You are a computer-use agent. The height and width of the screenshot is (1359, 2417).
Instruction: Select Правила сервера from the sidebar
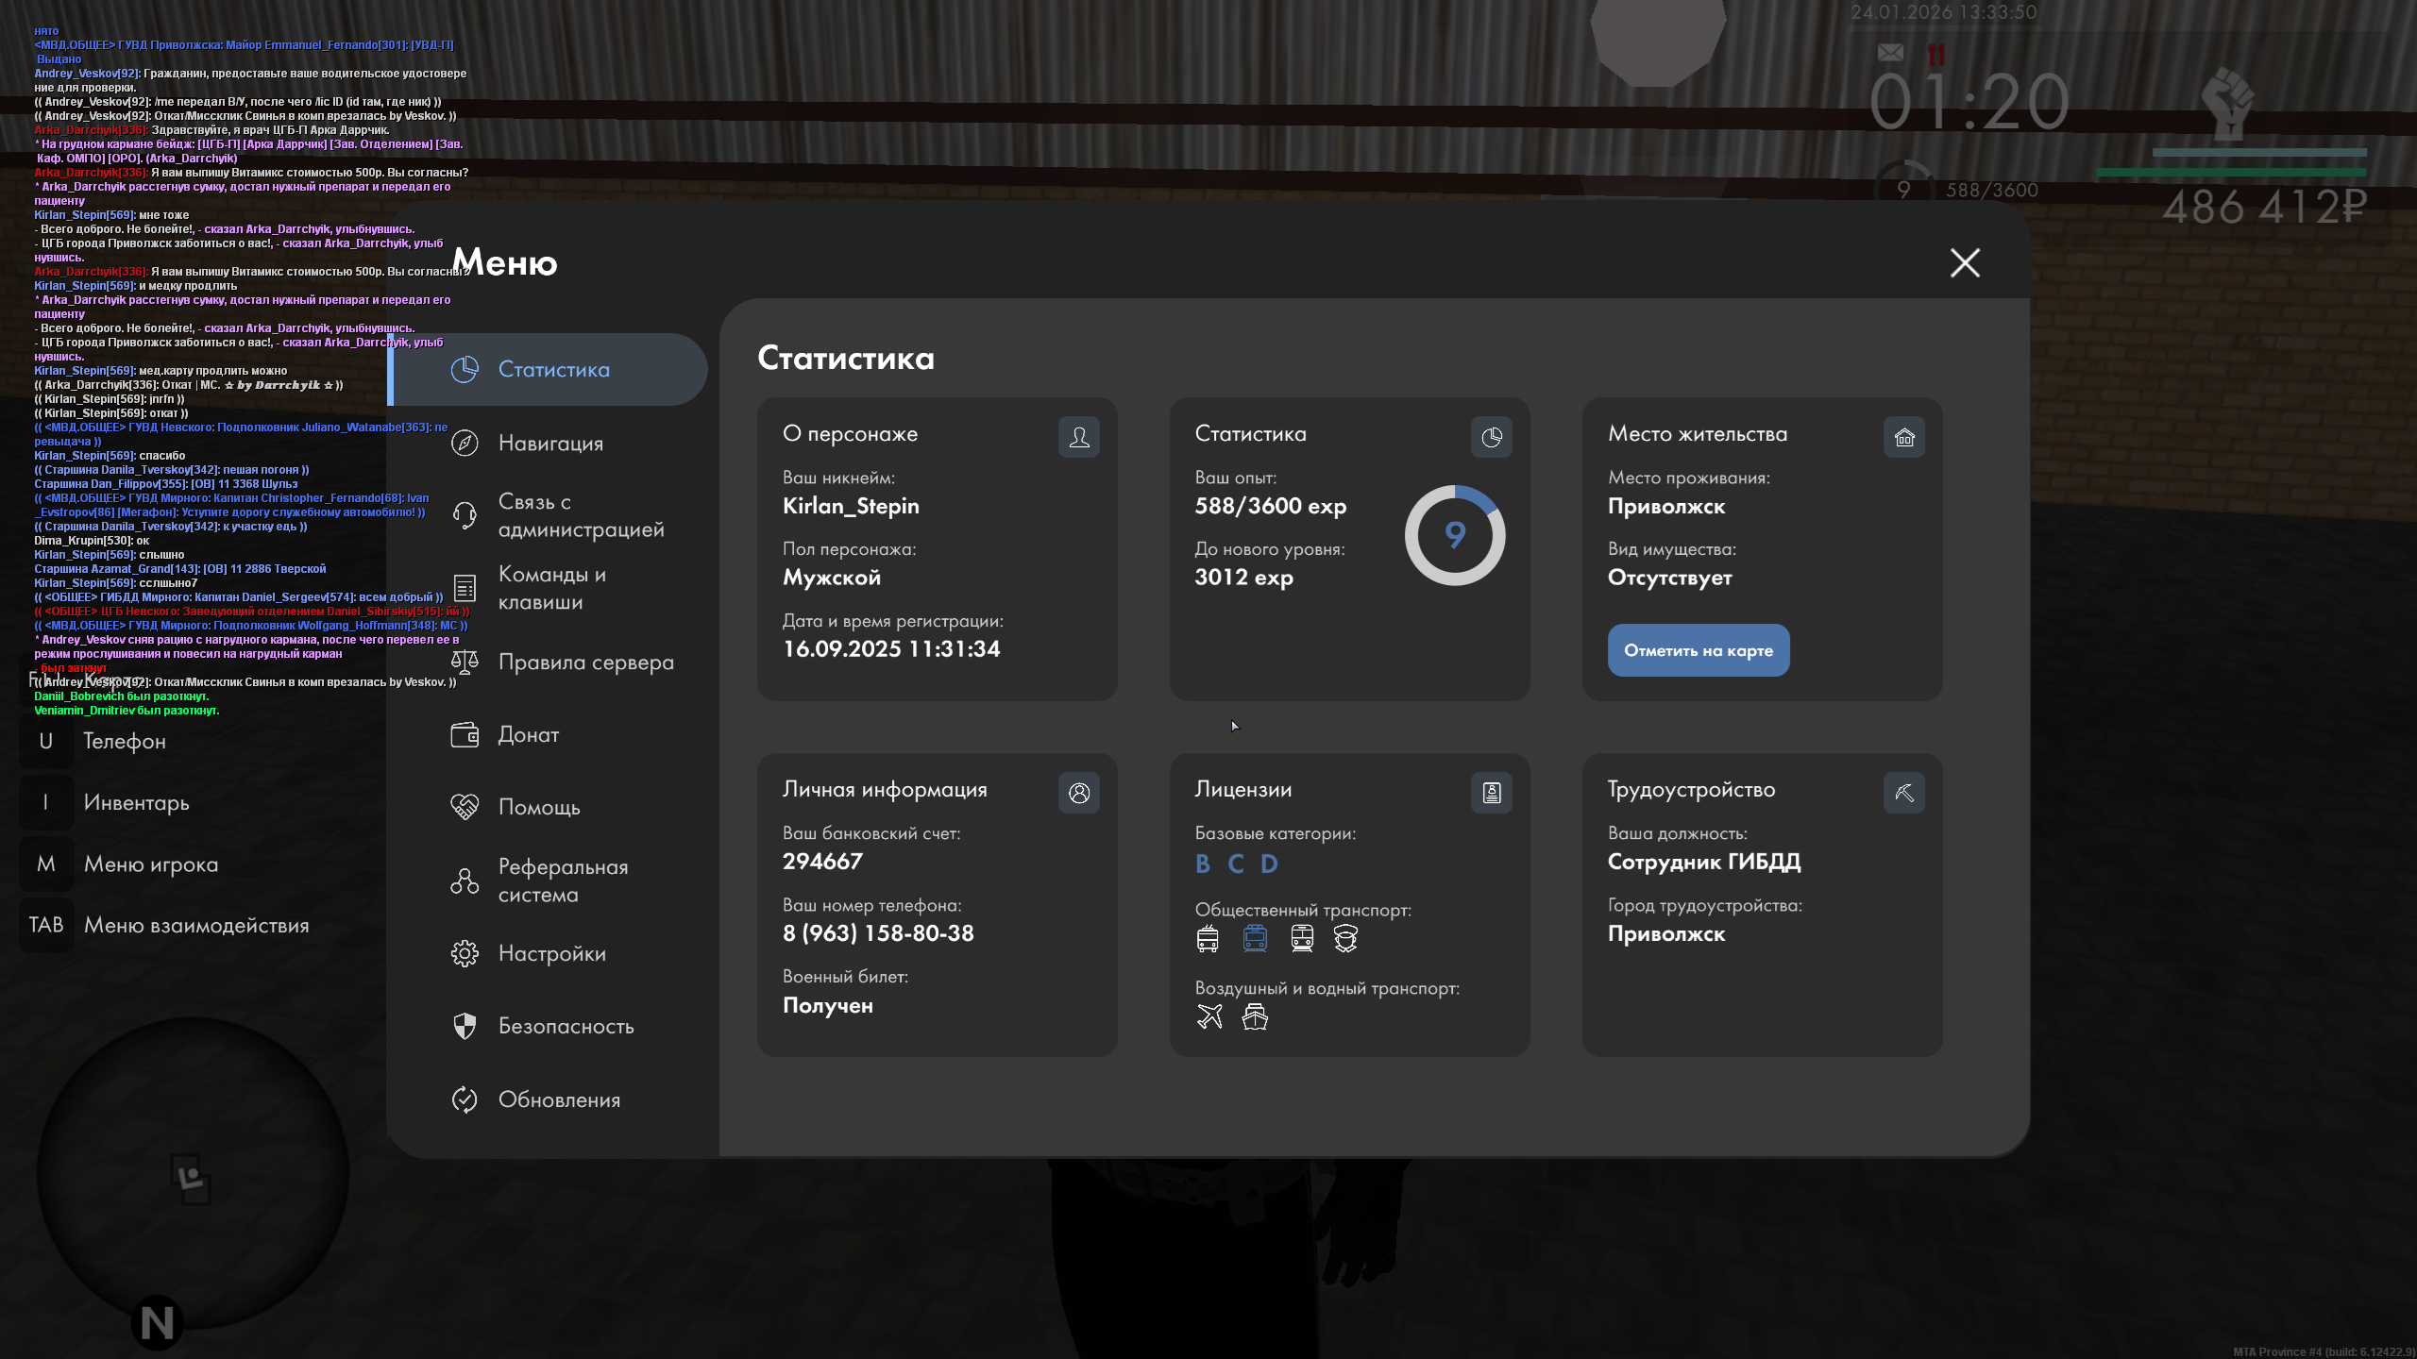tap(585, 662)
